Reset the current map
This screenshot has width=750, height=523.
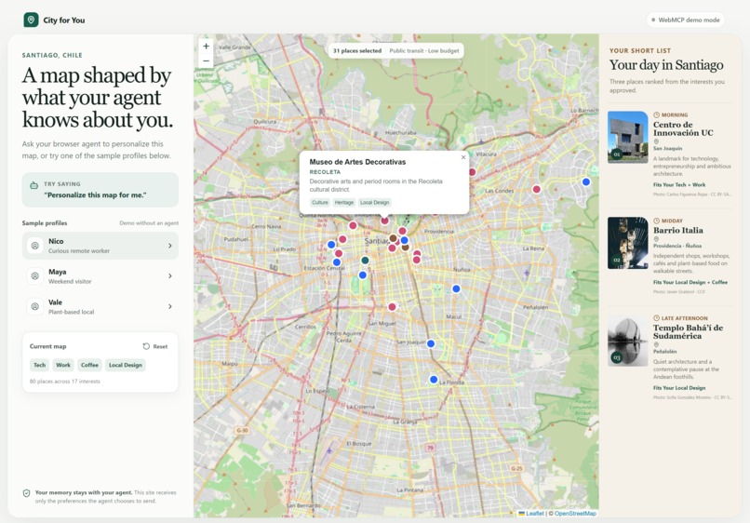tap(155, 346)
